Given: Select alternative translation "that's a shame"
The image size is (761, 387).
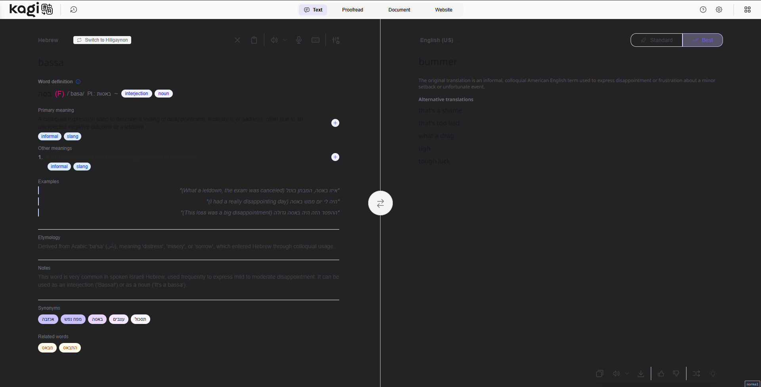Looking at the screenshot, I should tap(440, 111).
